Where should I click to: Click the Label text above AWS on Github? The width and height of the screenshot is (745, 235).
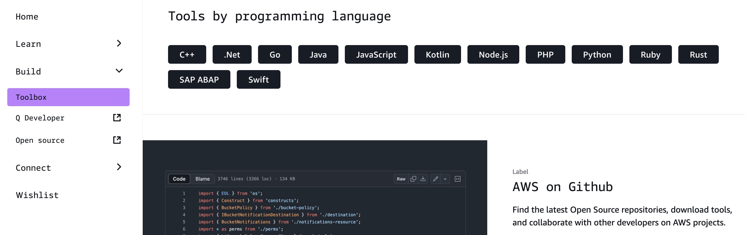[x=520, y=172]
